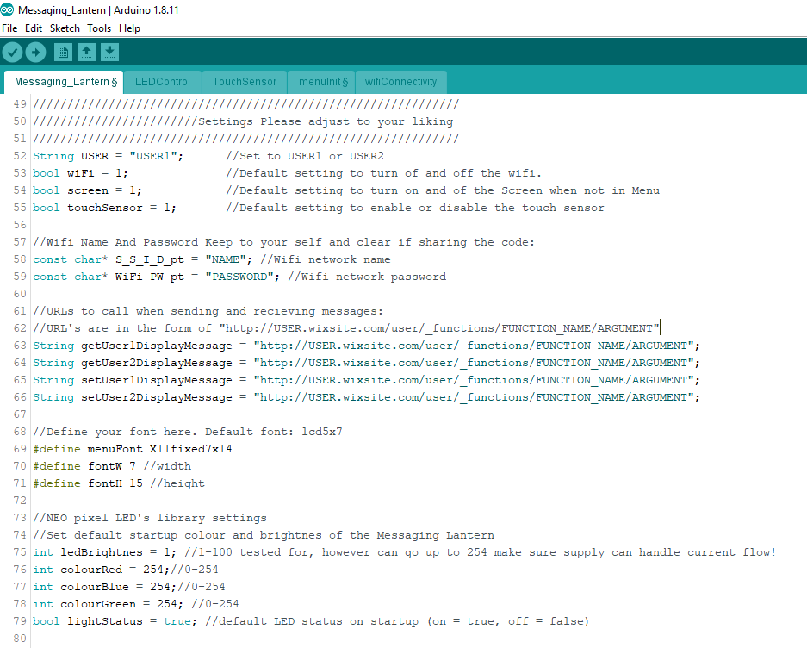The width and height of the screenshot is (807, 648).
Task: Open the Help menu
Action: pos(129,28)
